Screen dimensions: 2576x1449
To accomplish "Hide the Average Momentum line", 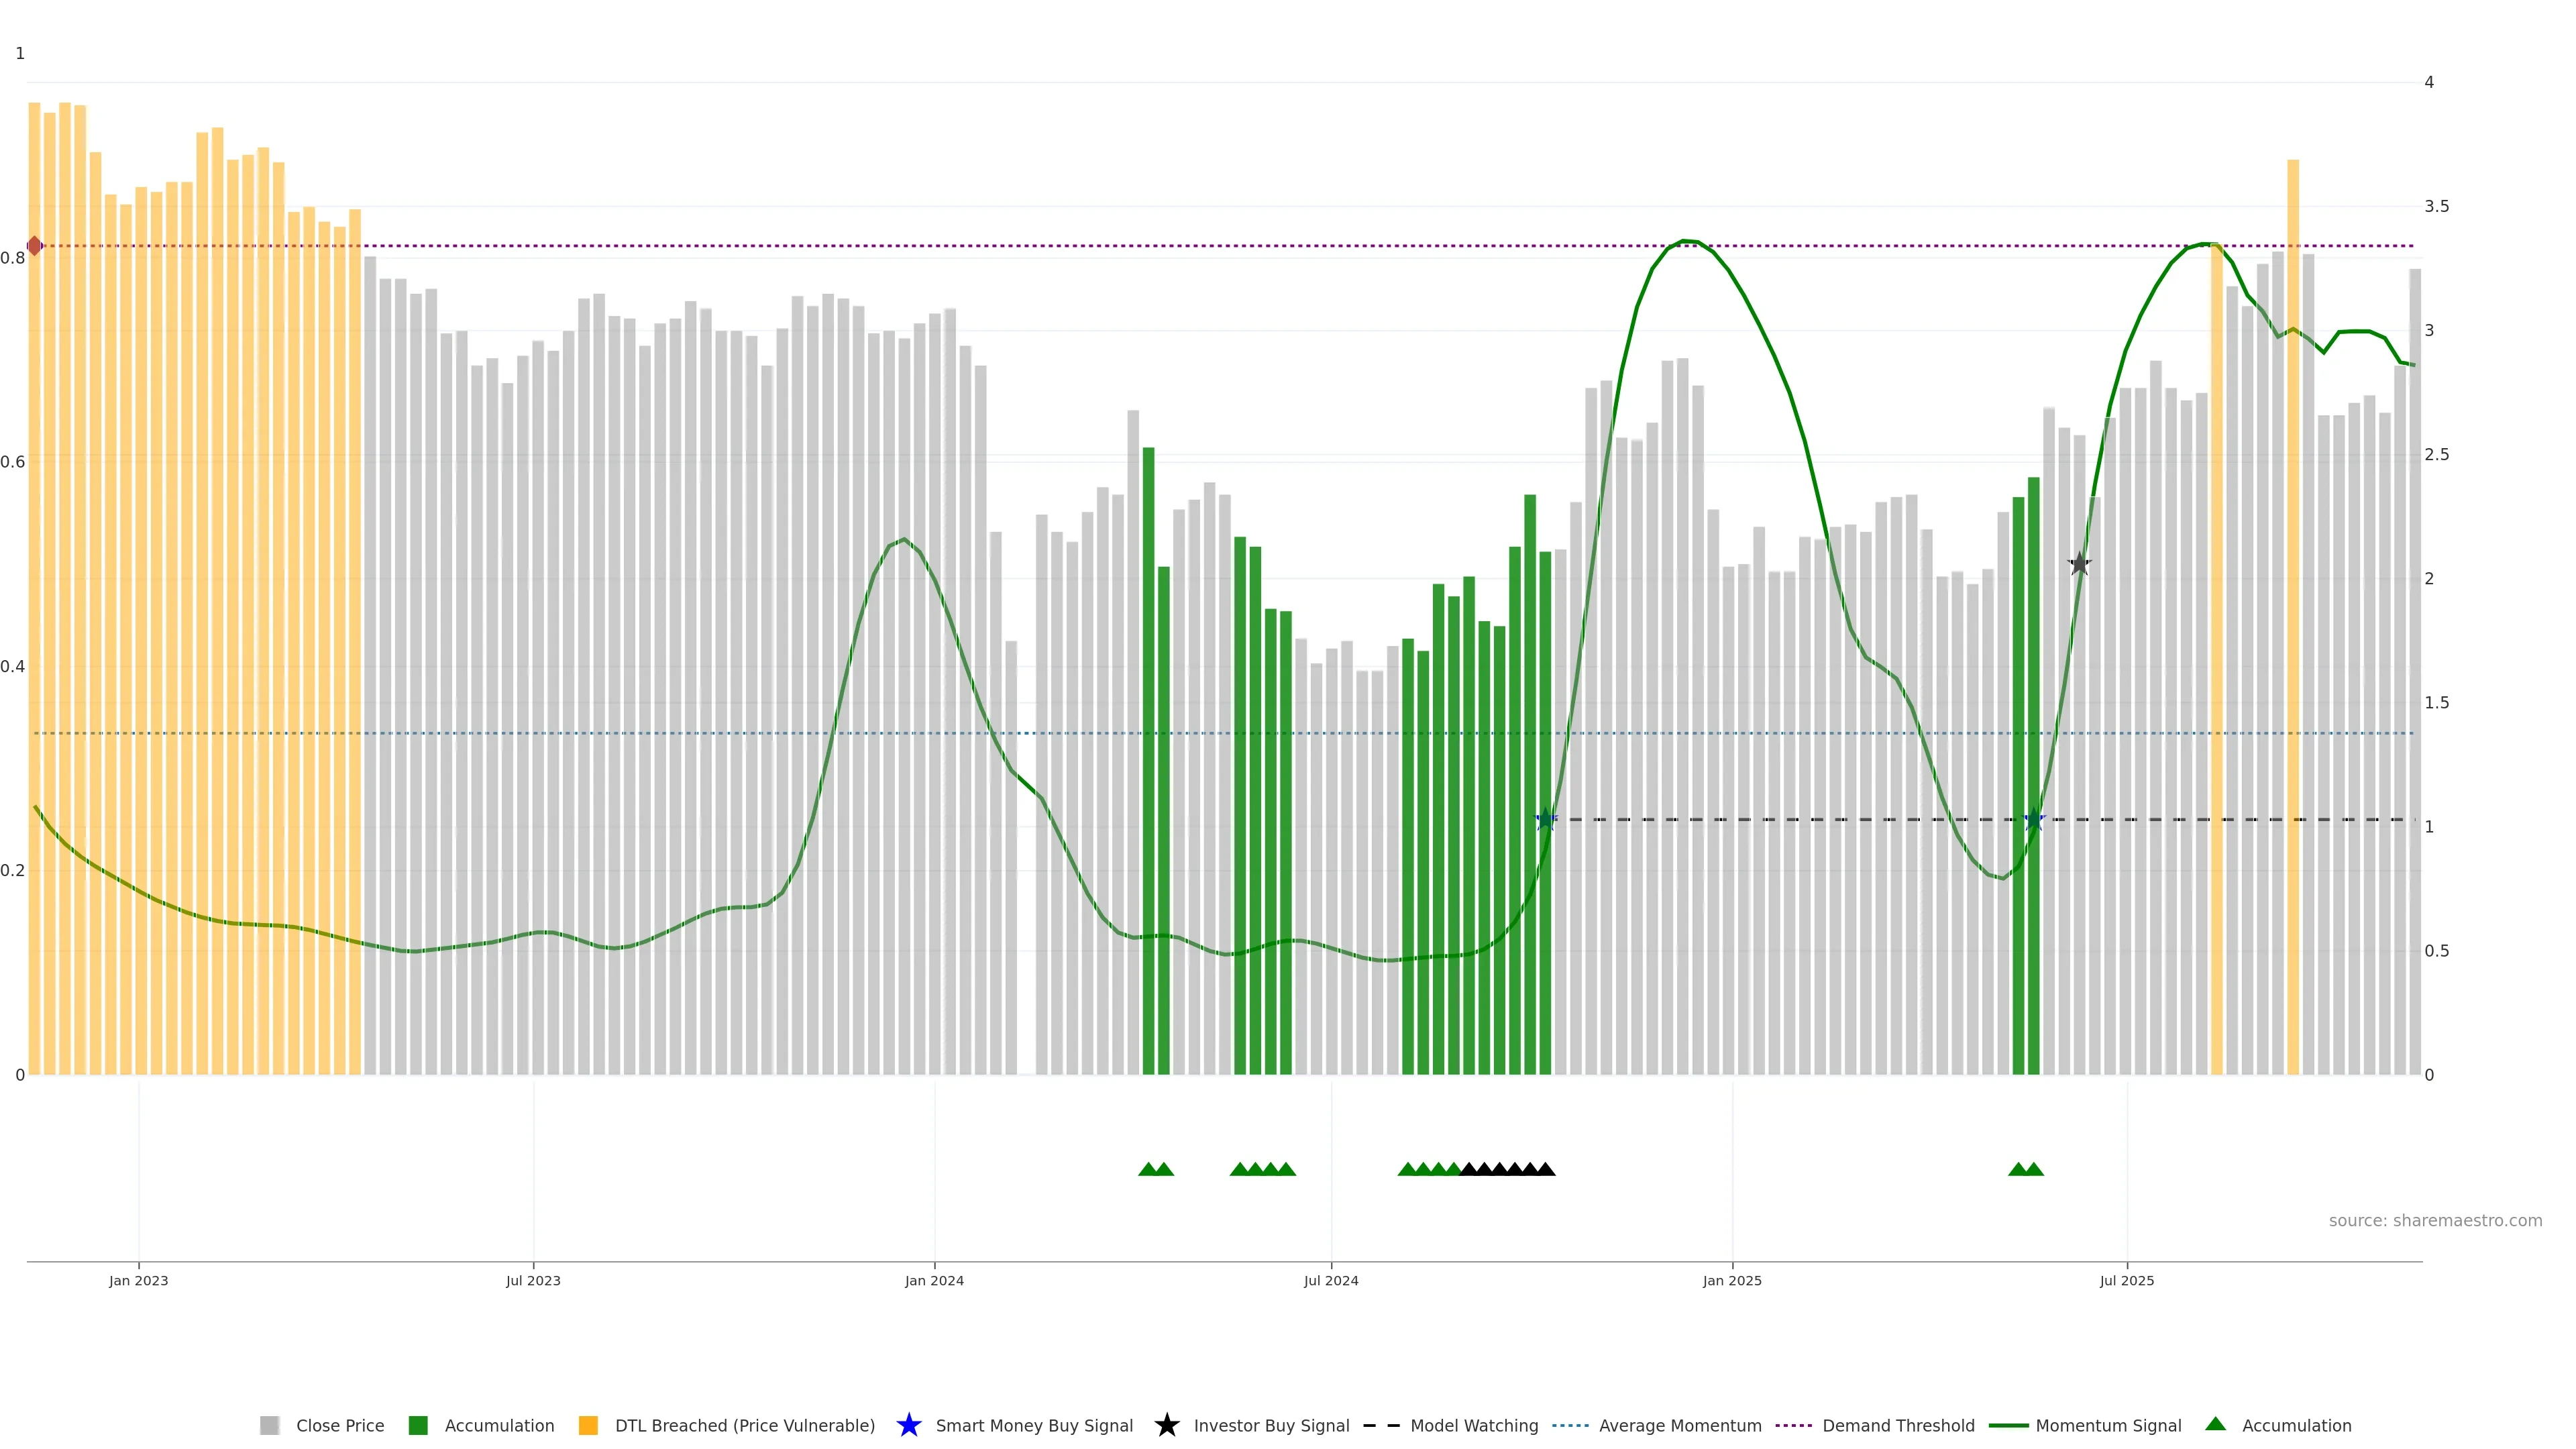I will (x=1679, y=1425).
